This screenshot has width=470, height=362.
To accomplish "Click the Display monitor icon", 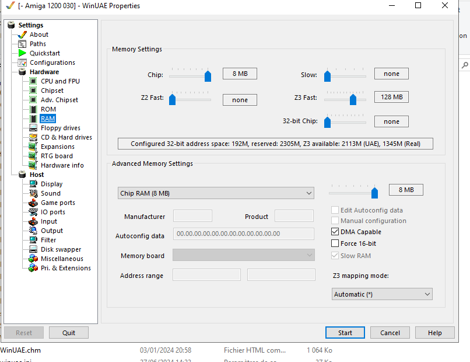I will [x=33, y=184].
